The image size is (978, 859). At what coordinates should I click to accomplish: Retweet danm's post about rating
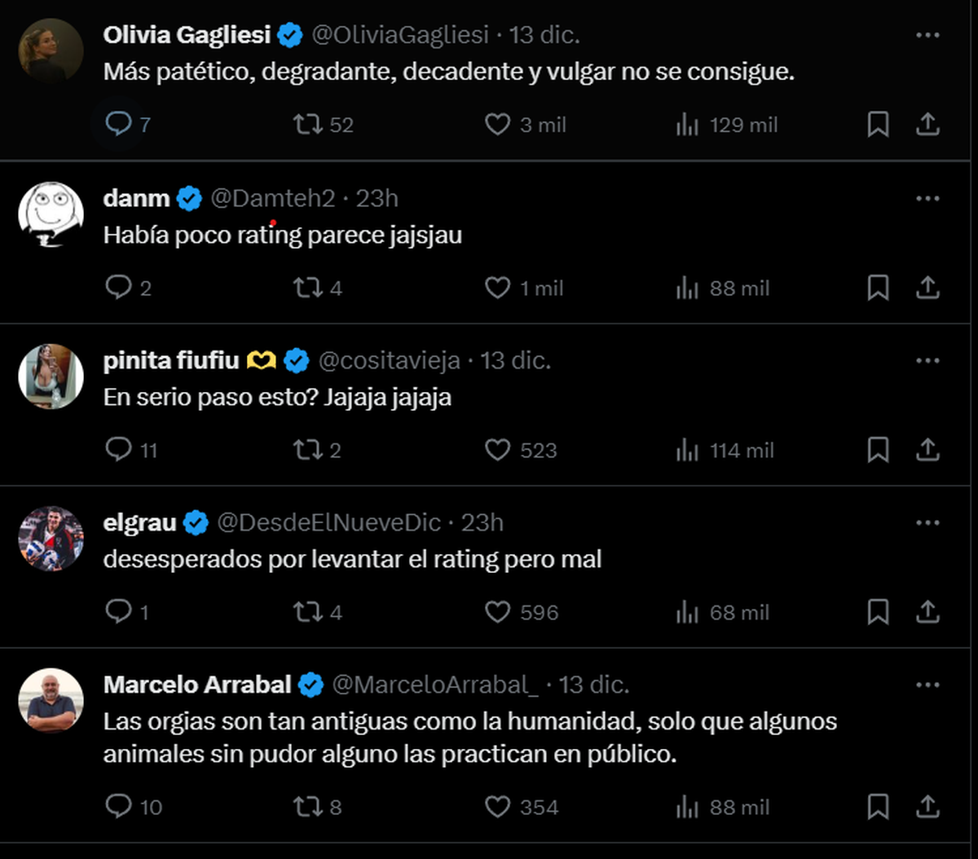[308, 288]
